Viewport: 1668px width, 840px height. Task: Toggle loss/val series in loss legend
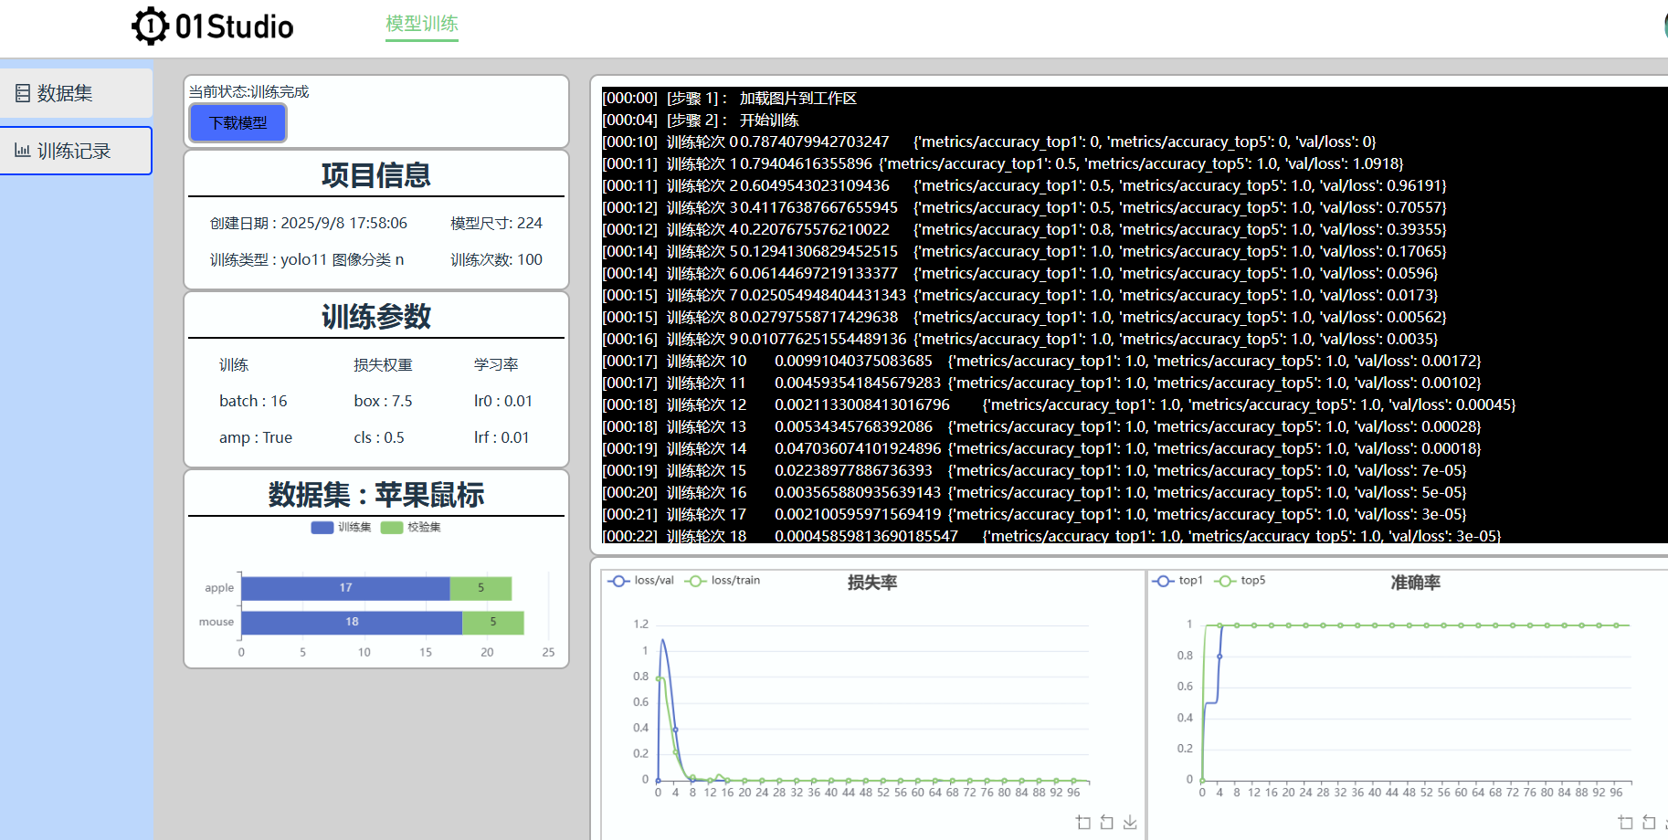coord(641,581)
